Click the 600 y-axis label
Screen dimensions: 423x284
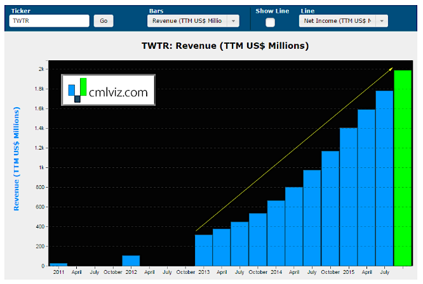[x=40, y=207]
